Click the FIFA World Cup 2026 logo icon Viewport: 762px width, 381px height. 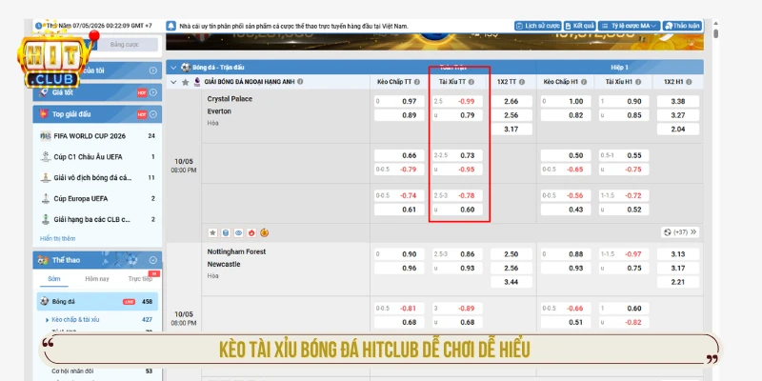[45, 136]
